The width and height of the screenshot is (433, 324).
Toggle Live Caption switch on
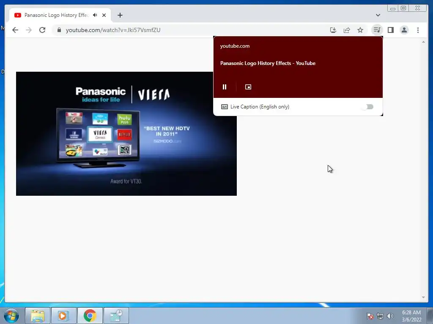[367, 107]
